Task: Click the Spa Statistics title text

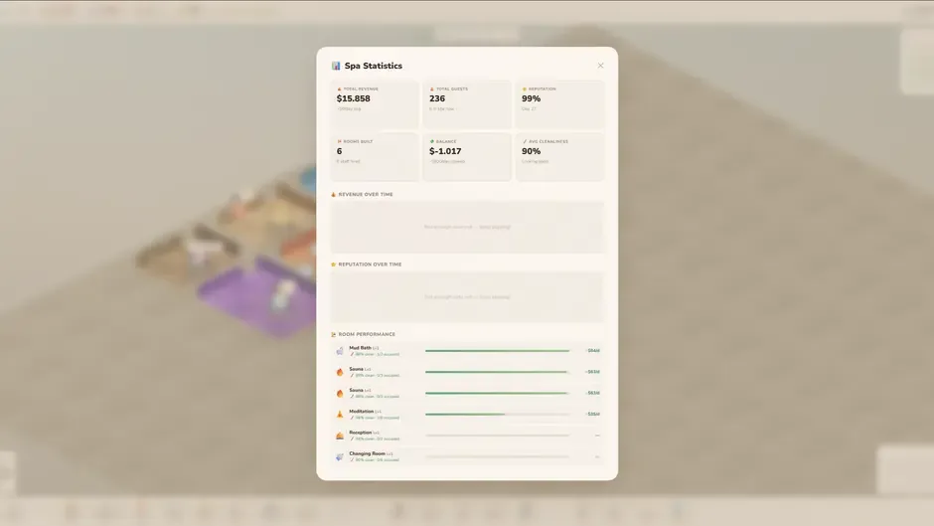Action: [x=374, y=66]
